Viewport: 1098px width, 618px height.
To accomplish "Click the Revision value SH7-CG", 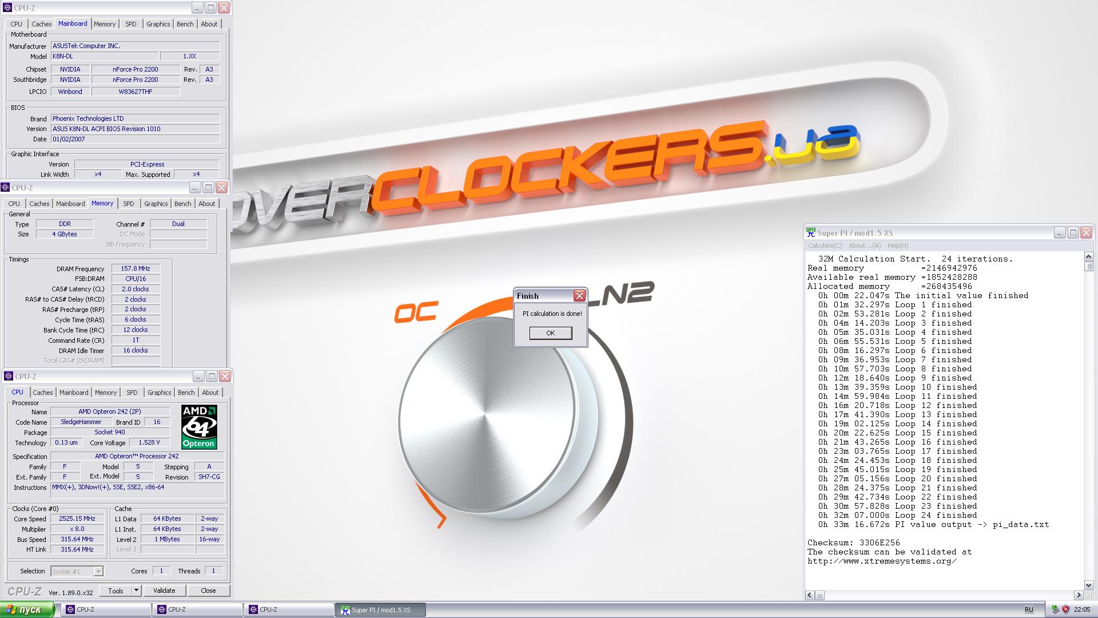I will pyautogui.click(x=209, y=477).
